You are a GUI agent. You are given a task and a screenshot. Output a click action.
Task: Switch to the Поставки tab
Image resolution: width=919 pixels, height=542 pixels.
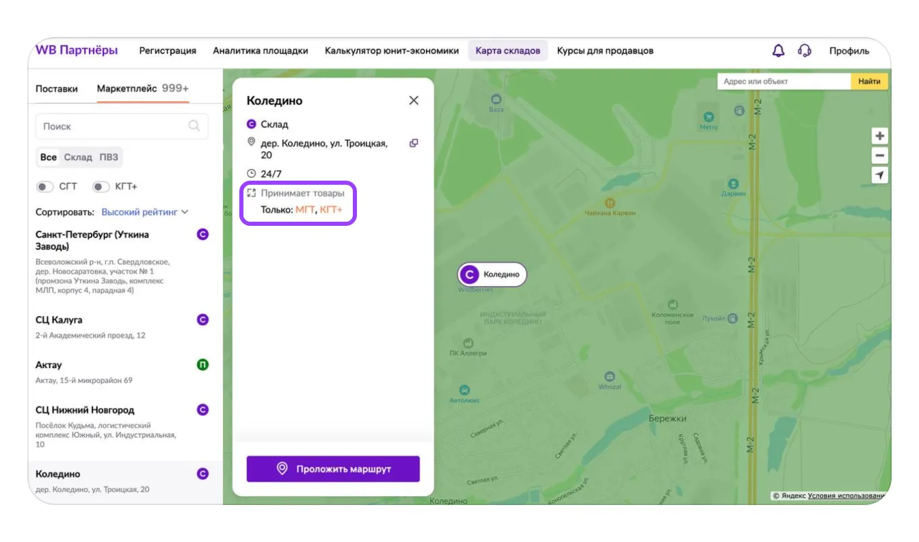tap(57, 89)
